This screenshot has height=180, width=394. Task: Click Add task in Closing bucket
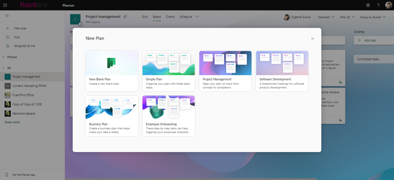[374, 40]
